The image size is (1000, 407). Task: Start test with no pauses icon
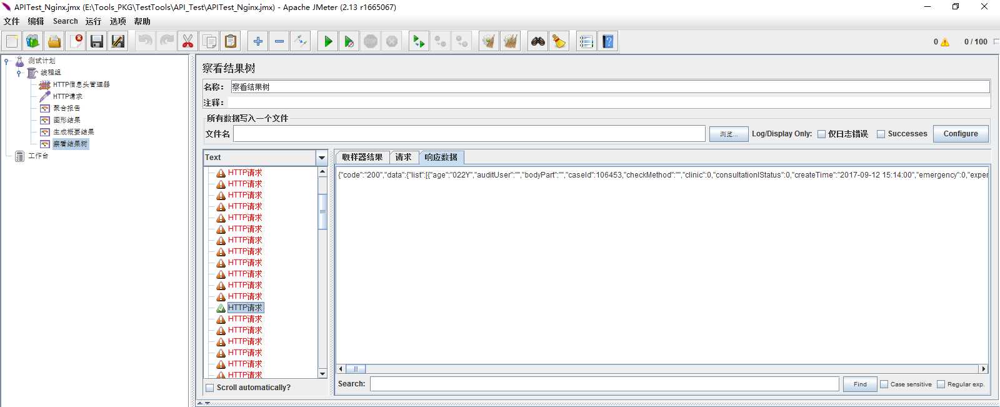[349, 41]
